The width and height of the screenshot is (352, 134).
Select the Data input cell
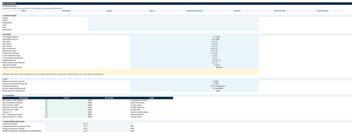click(x=173, y=27)
